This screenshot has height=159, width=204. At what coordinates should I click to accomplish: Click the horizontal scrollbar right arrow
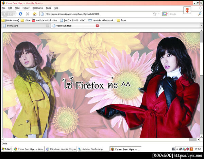198,139
